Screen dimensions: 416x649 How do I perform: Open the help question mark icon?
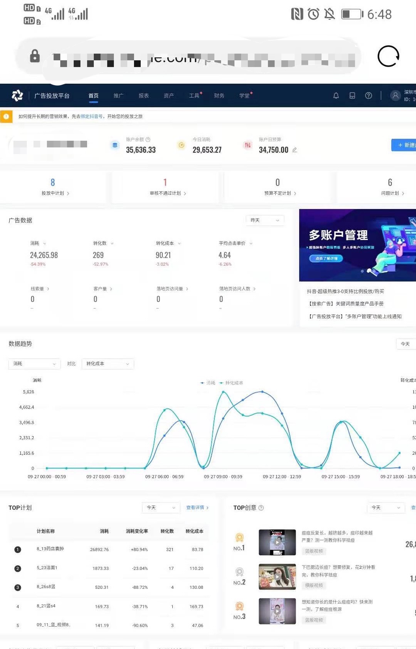(369, 96)
